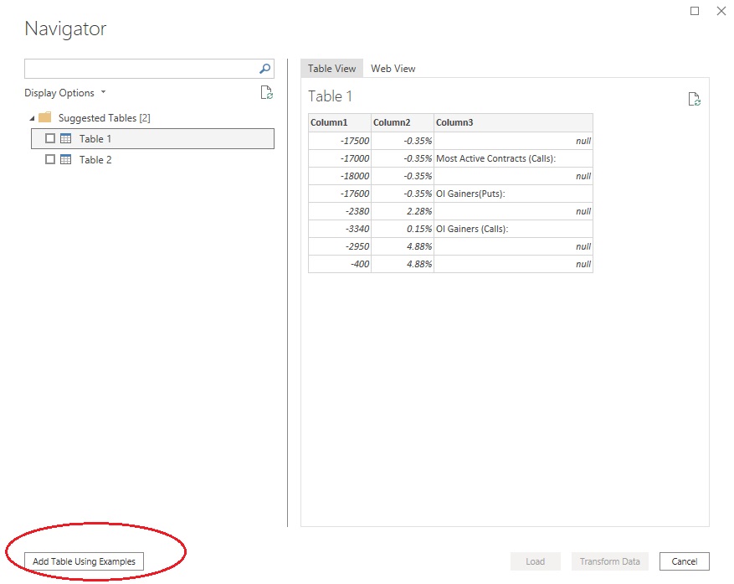Close the Navigator dialog
734x584 pixels.
(x=721, y=11)
